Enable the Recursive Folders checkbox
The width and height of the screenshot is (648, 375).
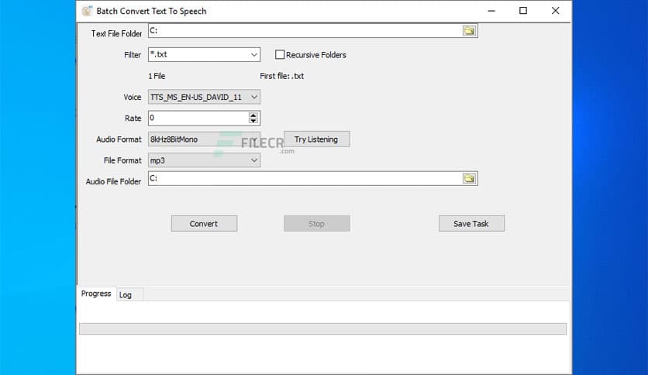click(280, 54)
